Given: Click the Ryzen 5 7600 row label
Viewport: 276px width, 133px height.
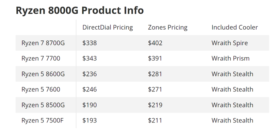Looking at the screenshot, I should point(41,89).
